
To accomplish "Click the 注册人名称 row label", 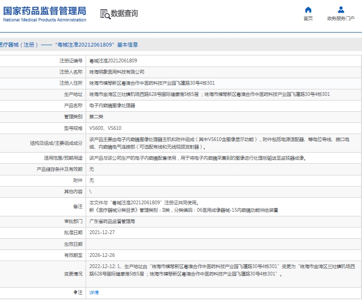I will pyautogui.click(x=71, y=72).
